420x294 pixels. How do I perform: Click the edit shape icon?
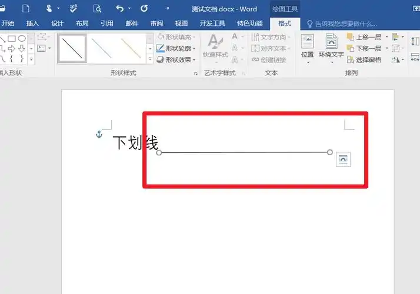coord(43,37)
